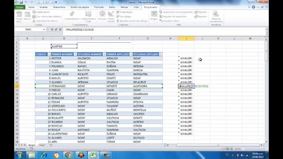
Task: Open the Panel de documentos
Action: point(216,17)
